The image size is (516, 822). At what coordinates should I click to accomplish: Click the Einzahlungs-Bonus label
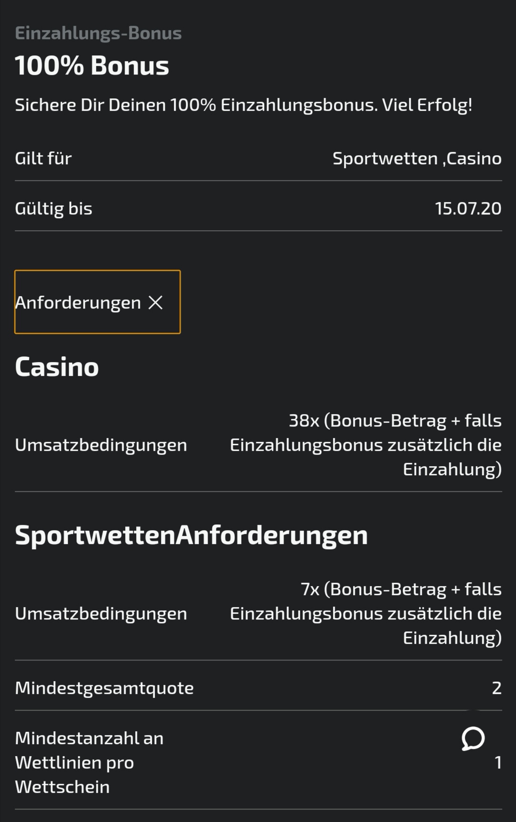(98, 33)
